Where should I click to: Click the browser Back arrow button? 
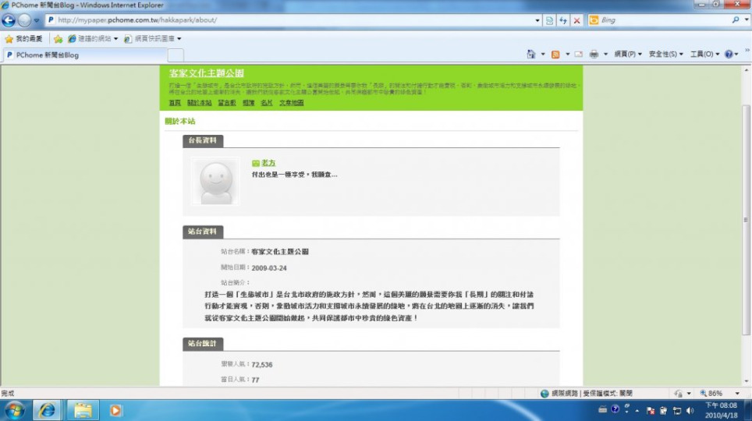pyautogui.click(x=10, y=20)
